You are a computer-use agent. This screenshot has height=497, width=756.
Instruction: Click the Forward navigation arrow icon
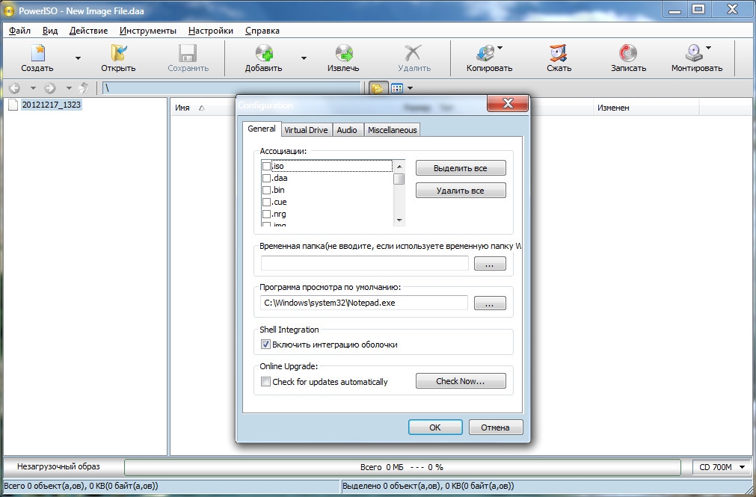(49, 88)
